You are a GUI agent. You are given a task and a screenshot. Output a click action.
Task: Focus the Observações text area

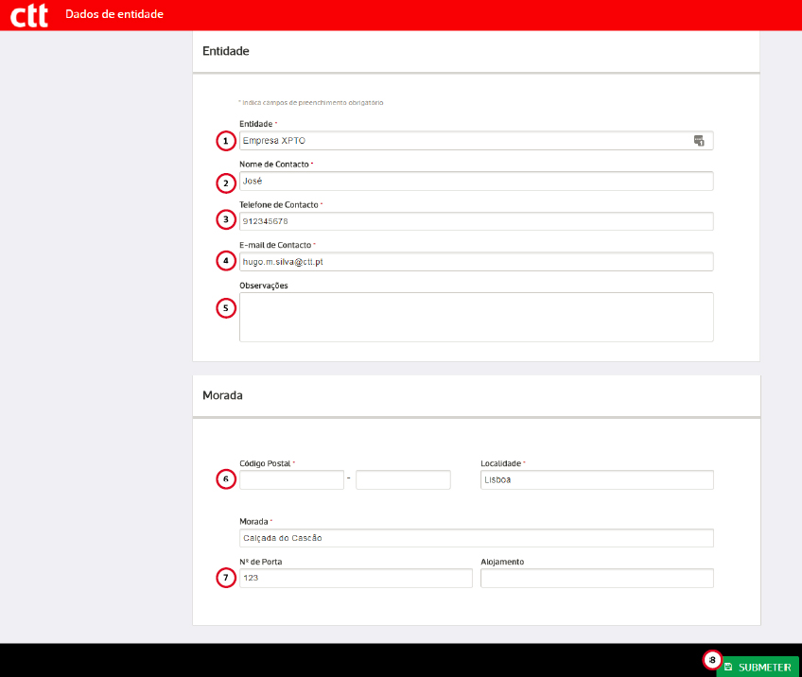tap(476, 317)
